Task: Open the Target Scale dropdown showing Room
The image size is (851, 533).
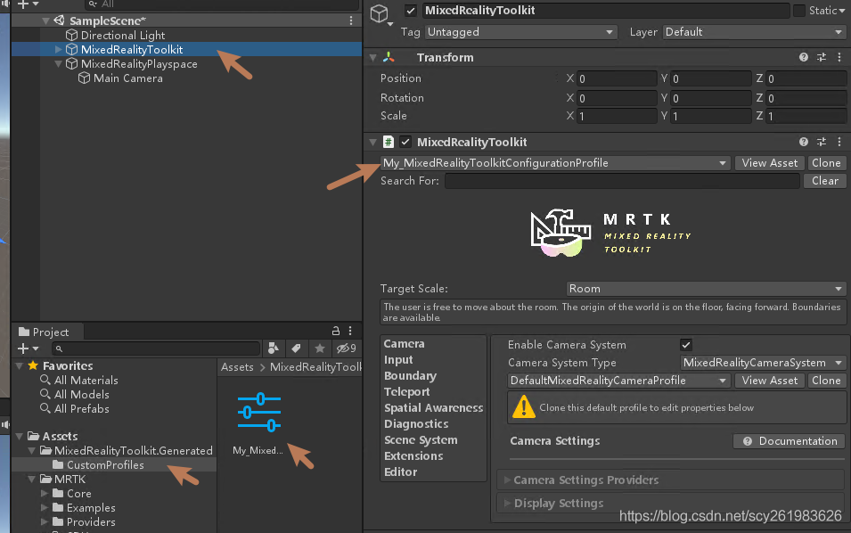Action: coord(706,289)
